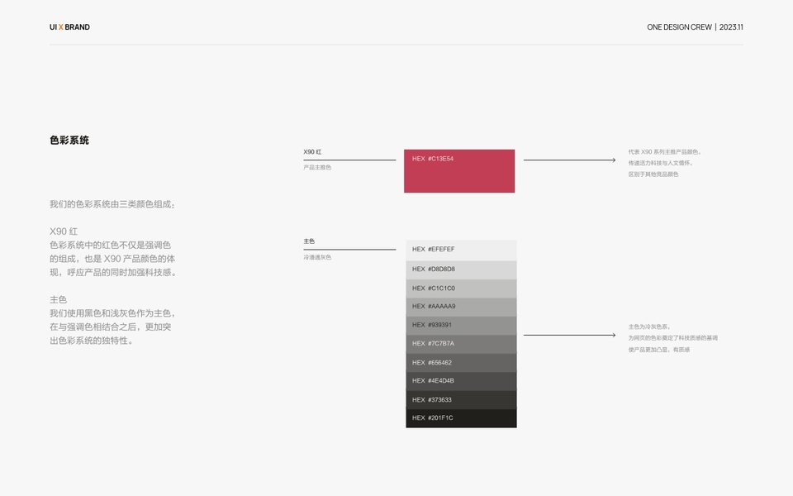Image resolution: width=793 pixels, height=496 pixels.
Task: Select the #201F1C near-black swatch
Action: click(x=461, y=418)
